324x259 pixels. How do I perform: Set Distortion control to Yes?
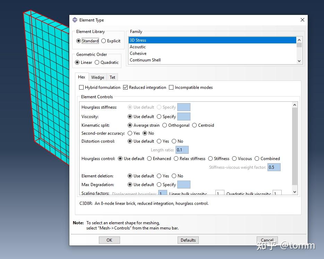pyautogui.click(x=159, y=141)
